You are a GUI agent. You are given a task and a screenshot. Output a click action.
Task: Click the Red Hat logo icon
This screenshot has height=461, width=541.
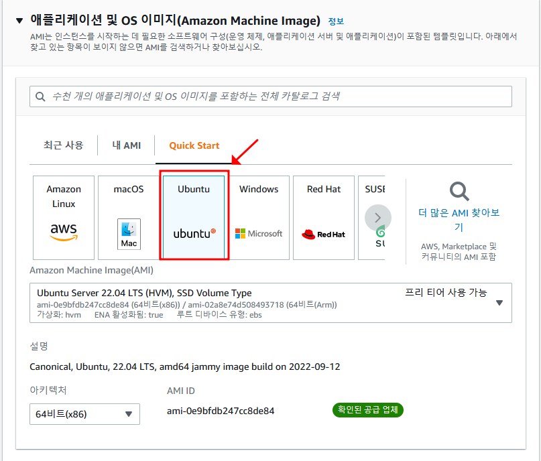(323, 234)
